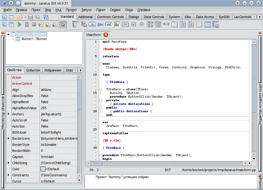Run the project with green play icon
The width and height of the screenshot is (263, 190).
[x=20, y=24]
